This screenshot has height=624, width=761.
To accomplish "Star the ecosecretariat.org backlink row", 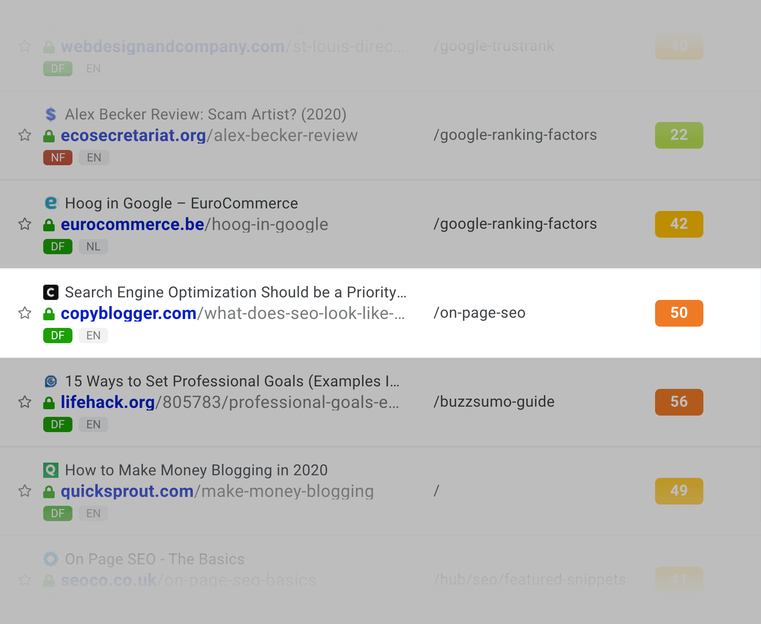I will (25, 135).
